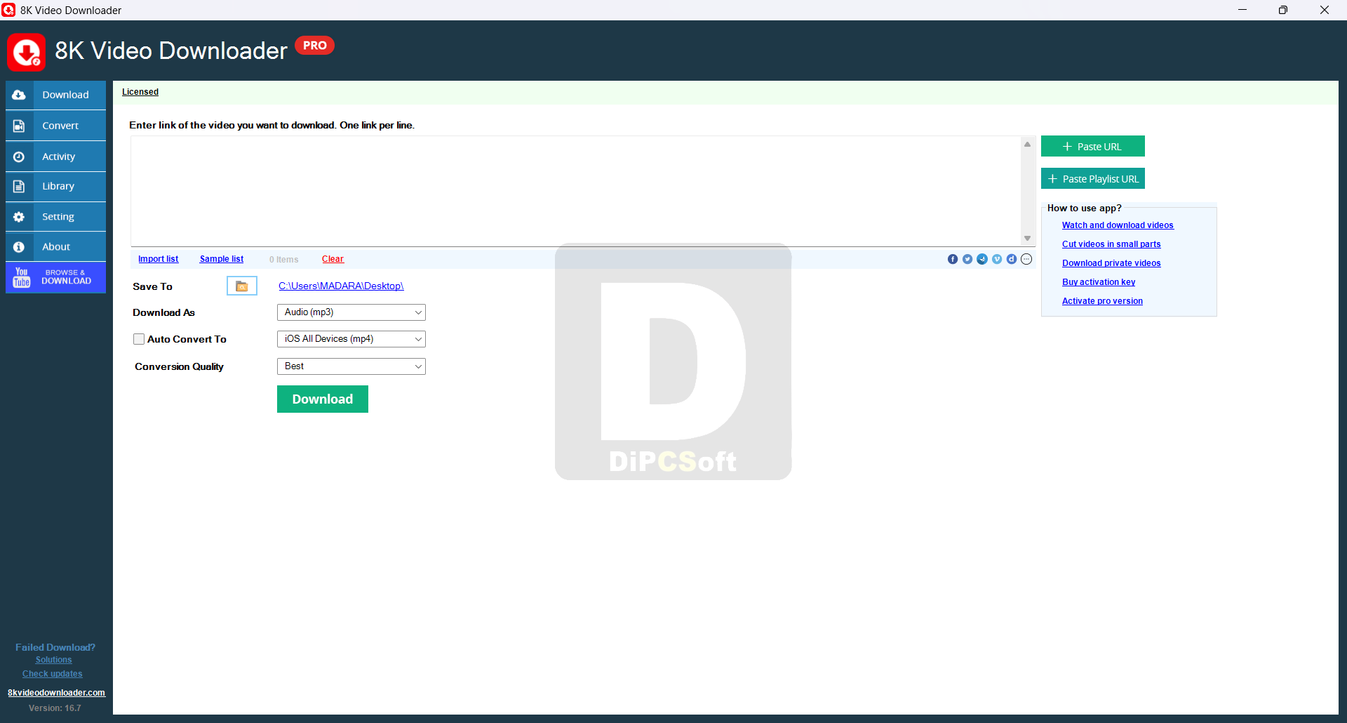Click the Paste URL button
The width and height of the screenshot is (1347, 723).
pyautogui.click(x=1093, y=146)
